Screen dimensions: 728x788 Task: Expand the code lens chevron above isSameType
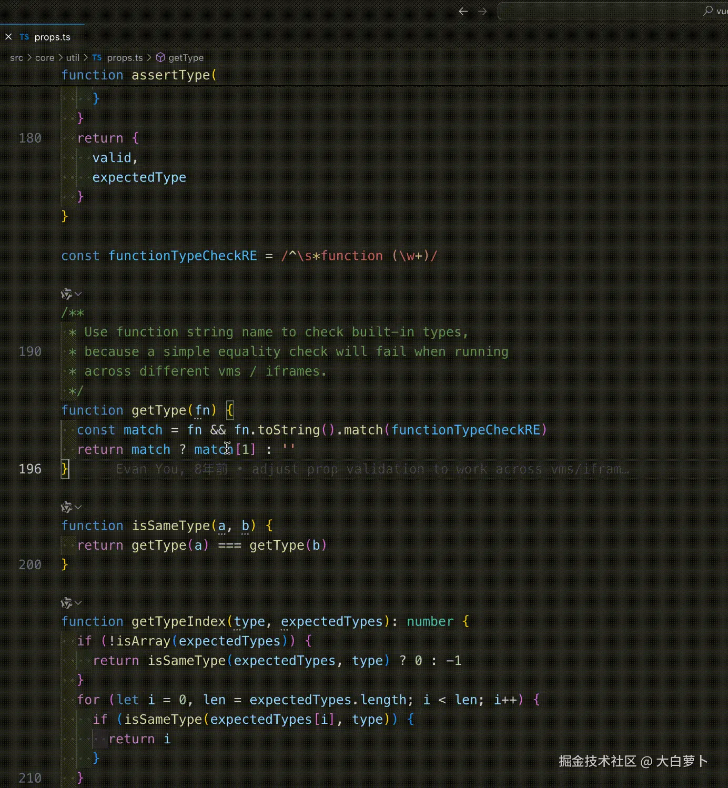78,507
